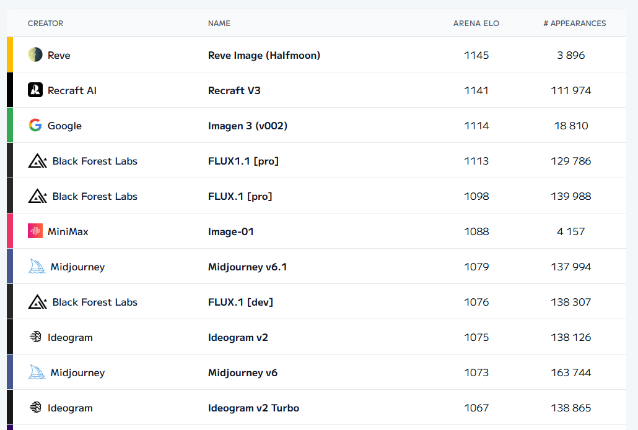This screenshot has width=638, height=430.
Task: Sort by # Appearances column header
Action: (574, 24)
